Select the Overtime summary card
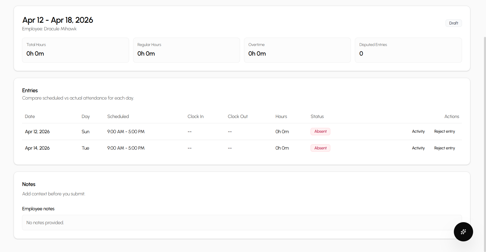The height and width of the screenshot is (252, 486). tap(297, 50)
